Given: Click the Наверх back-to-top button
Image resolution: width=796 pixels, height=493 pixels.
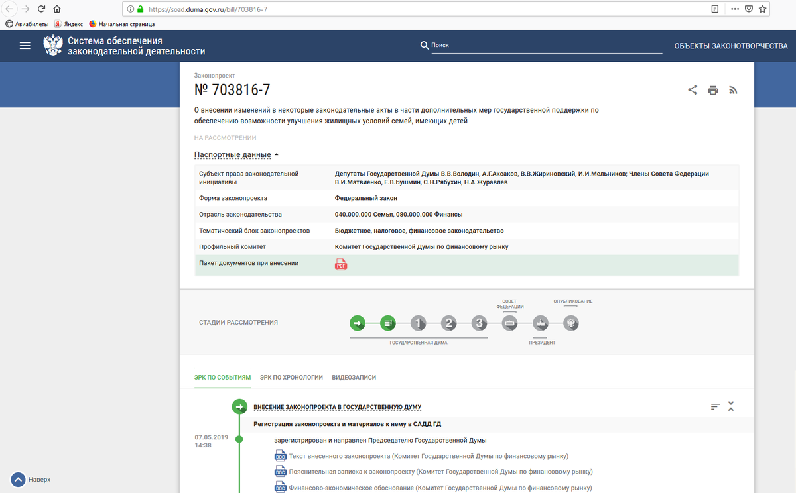Looking at the screenshot, I should tap(31, 479).
